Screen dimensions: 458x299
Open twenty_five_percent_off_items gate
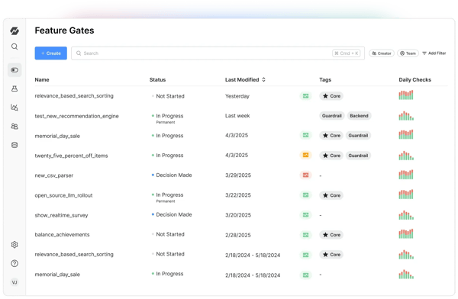click(x=71, y=156)
